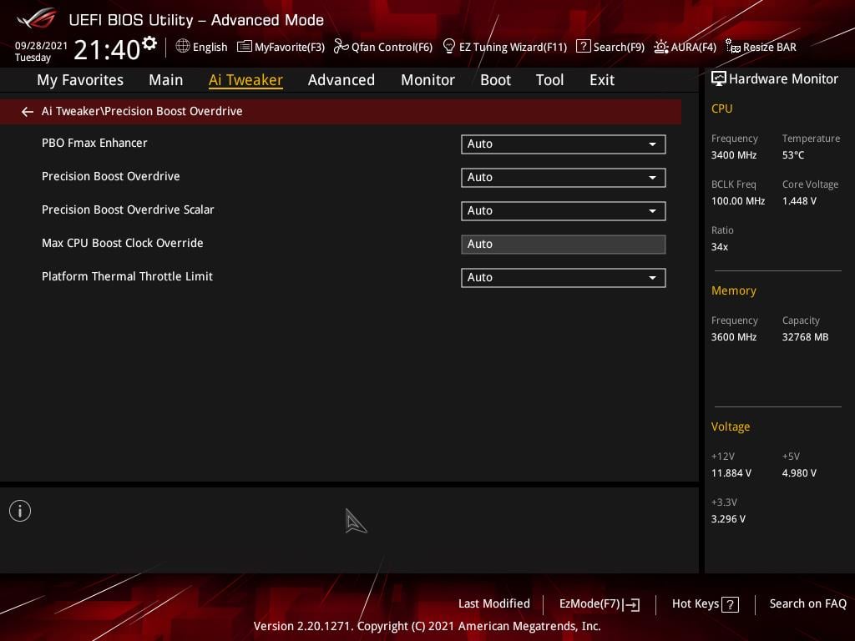Click the date 09/28/2021

coord(41,45)
